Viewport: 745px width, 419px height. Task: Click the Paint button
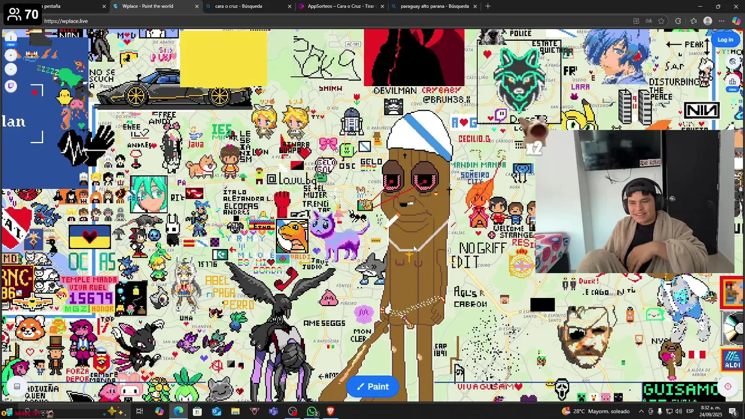click(x=372, y=387)
